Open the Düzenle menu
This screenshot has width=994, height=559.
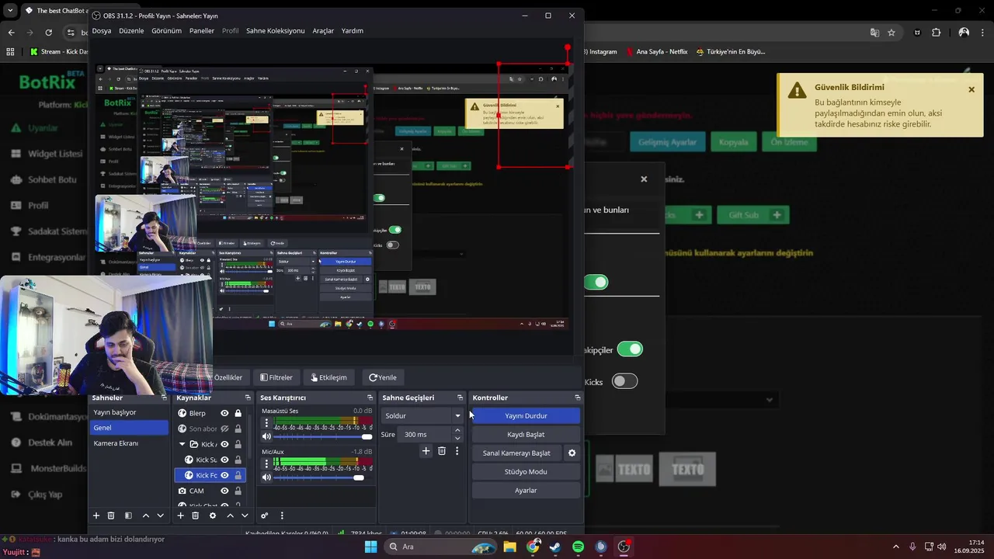[131, 31]
